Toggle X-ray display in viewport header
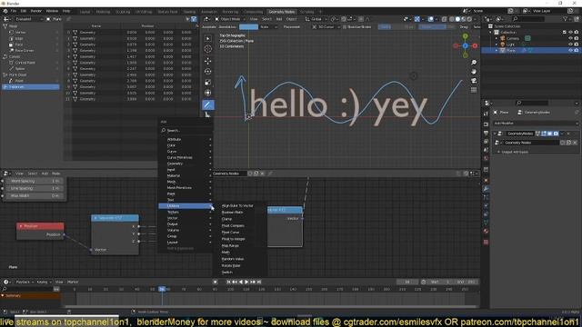 (444, 19)
